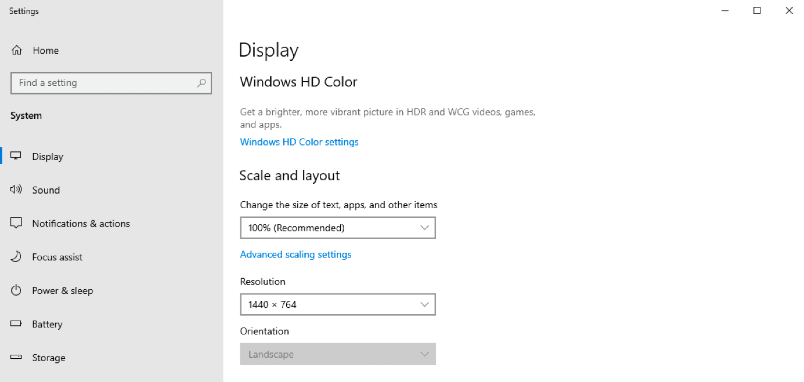Click the Battery icon in sidebar

click(x=16, y=324)
